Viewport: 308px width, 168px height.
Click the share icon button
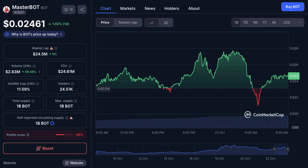82,10
